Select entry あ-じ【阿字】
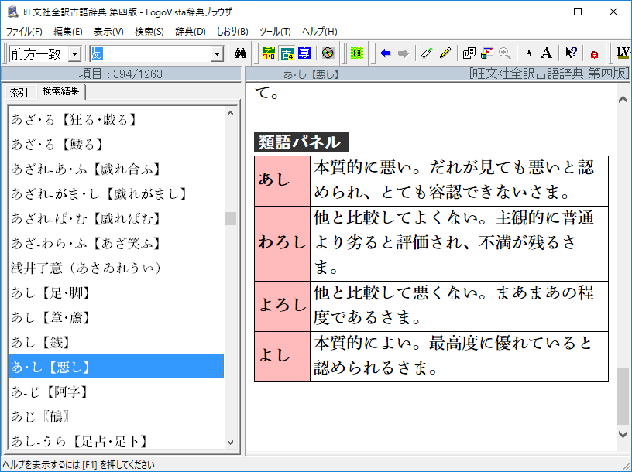The image size is (632, 472). click(116, 392)
